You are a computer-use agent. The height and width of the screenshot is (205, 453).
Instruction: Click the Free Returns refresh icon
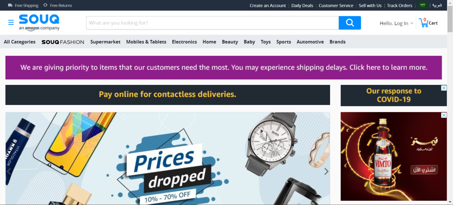[45, 5]
